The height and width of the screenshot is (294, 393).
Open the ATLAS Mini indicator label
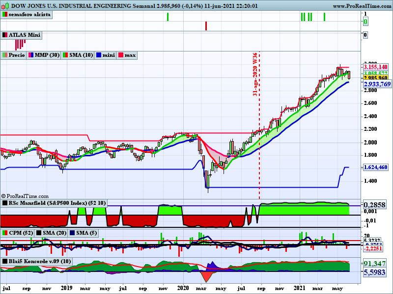pos(24,35)
